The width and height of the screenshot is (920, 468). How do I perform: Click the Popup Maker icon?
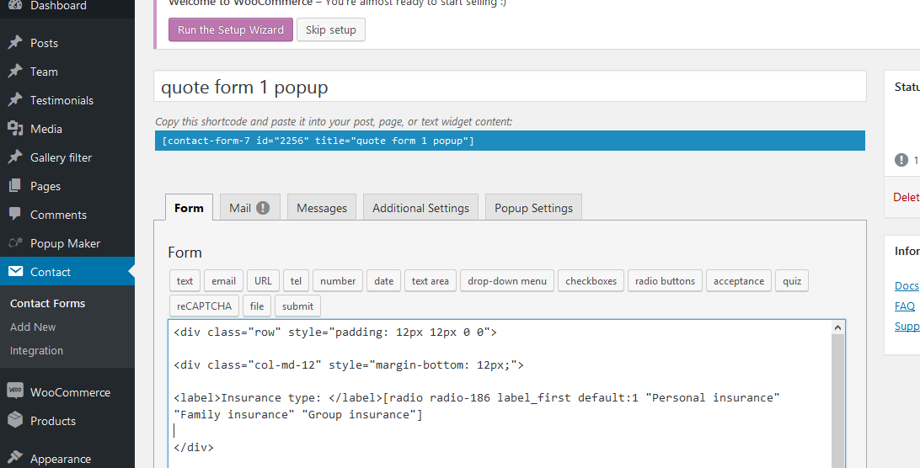coord(15,243)
